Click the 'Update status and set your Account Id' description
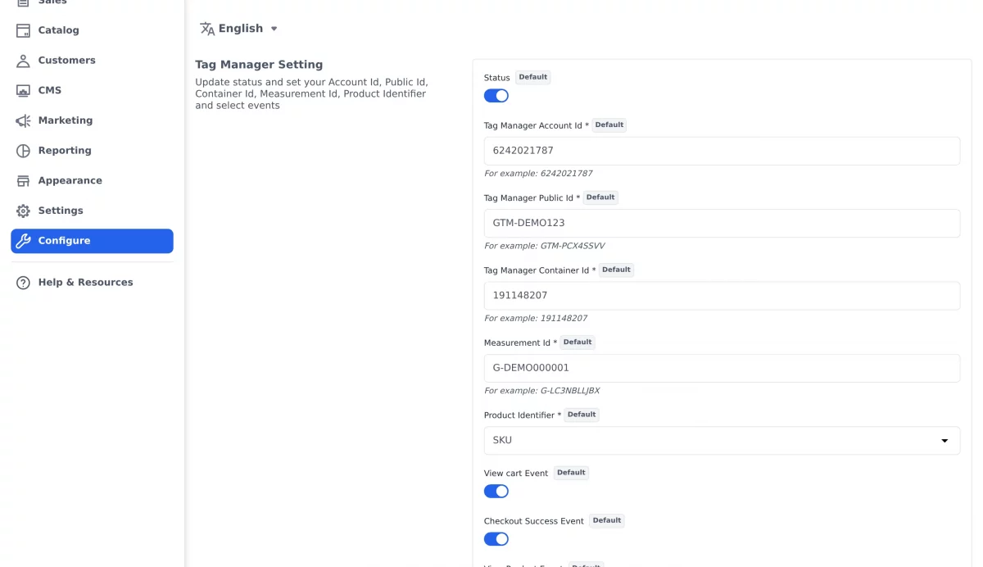Screen dimensions: 983x567 [x=311, y=94]
